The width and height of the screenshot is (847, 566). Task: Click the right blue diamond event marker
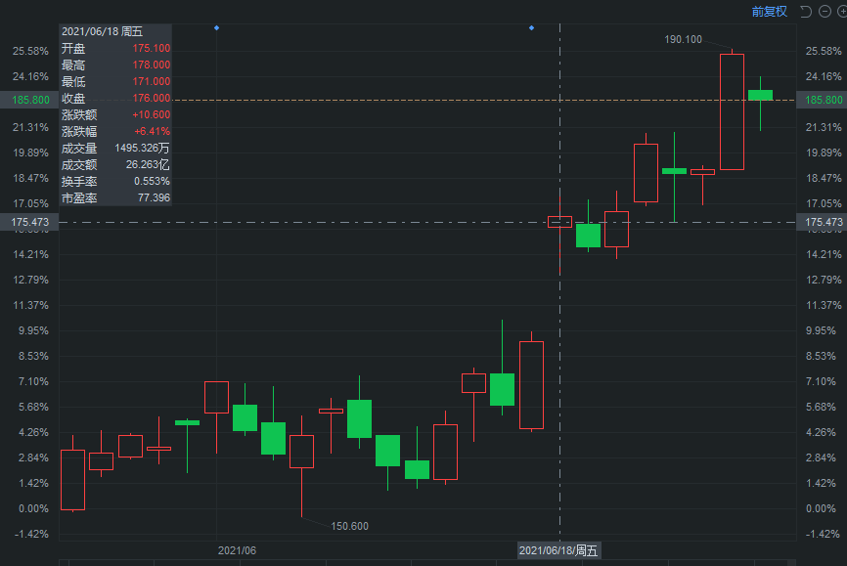tap(531, 27)
